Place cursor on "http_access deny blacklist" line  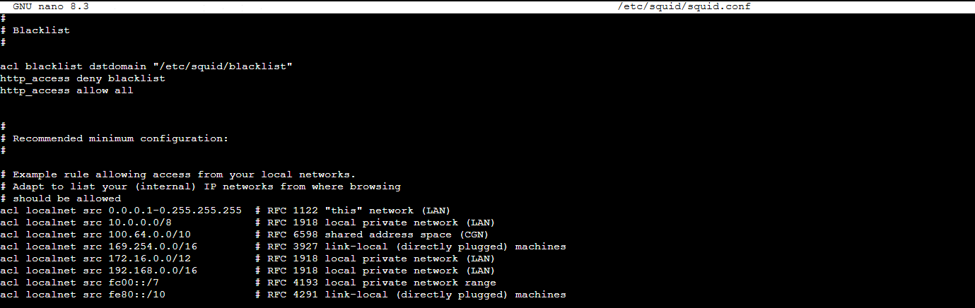(x=83, y=78)
